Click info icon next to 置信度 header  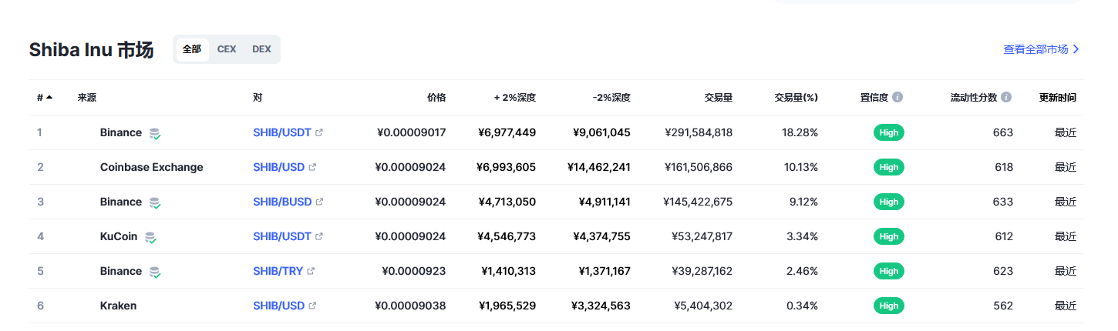897,98
